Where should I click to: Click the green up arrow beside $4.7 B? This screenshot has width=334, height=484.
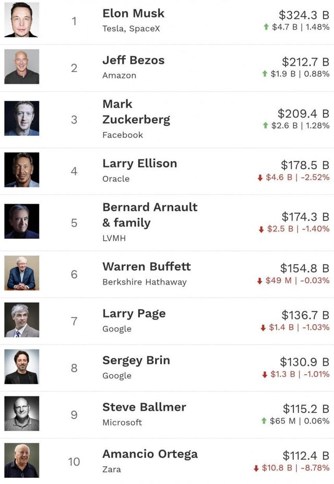coord(266,27)
